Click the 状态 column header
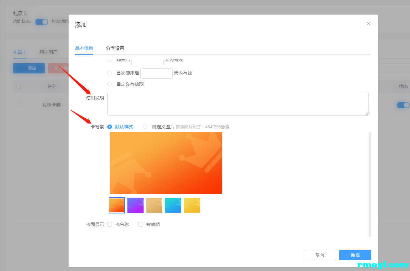Viewport: 410px width, 271px height. pos(403,86)
